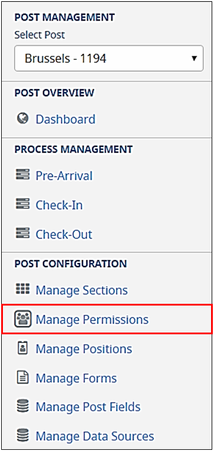Viewport: 214px width, 451px height.
Task: Open the Check-In text link
Action: [x=59, y=205]
